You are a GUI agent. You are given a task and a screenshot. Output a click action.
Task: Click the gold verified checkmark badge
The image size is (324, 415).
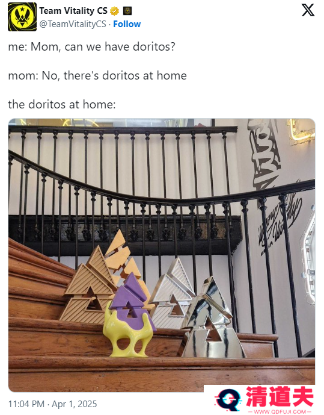click(x=114, y=11)
